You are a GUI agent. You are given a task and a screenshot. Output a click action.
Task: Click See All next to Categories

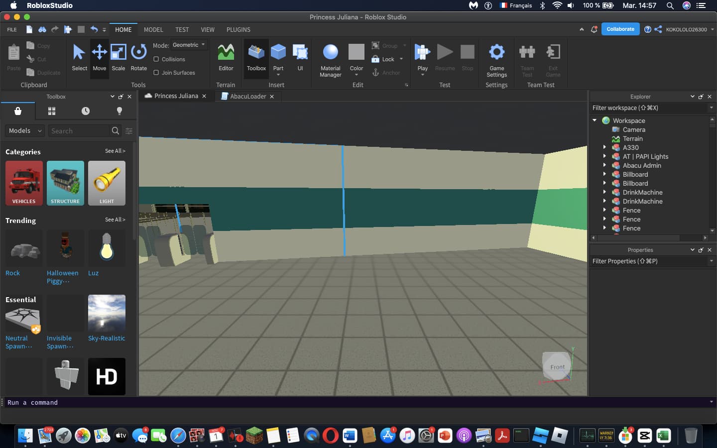(115, 151)
